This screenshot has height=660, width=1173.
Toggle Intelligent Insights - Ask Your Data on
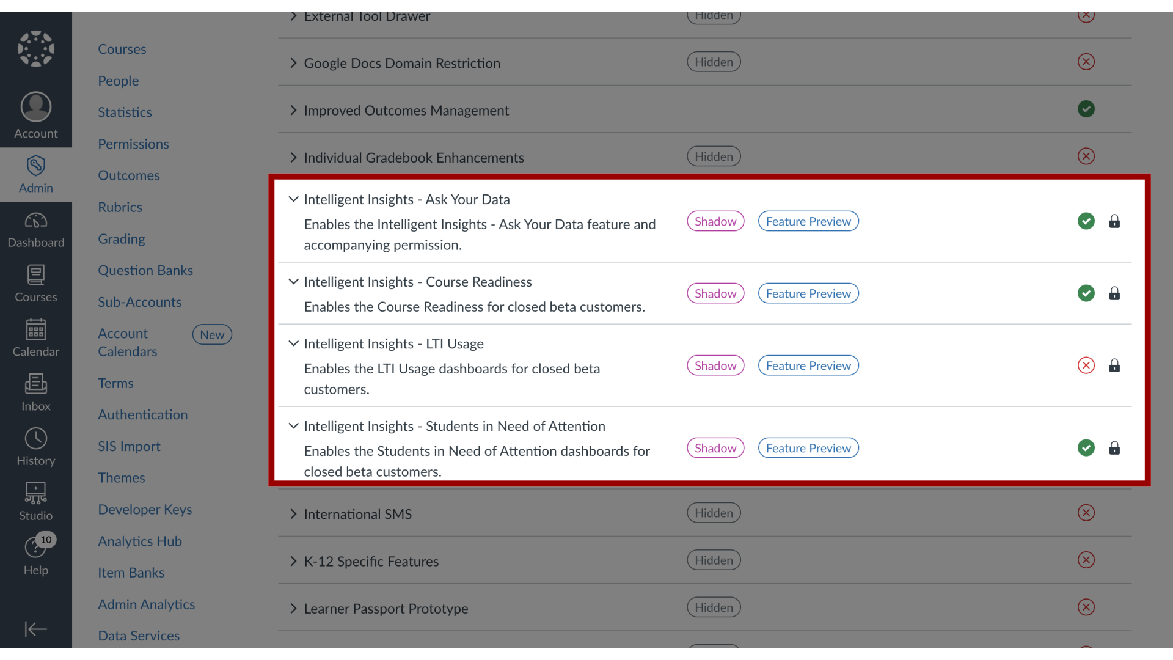click(1085, 220)
